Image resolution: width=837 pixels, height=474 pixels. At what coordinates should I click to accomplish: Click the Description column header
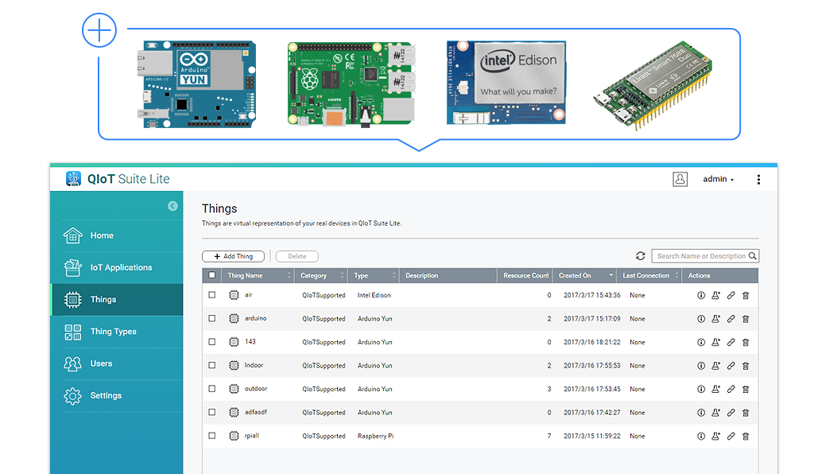tap(448, 276)
